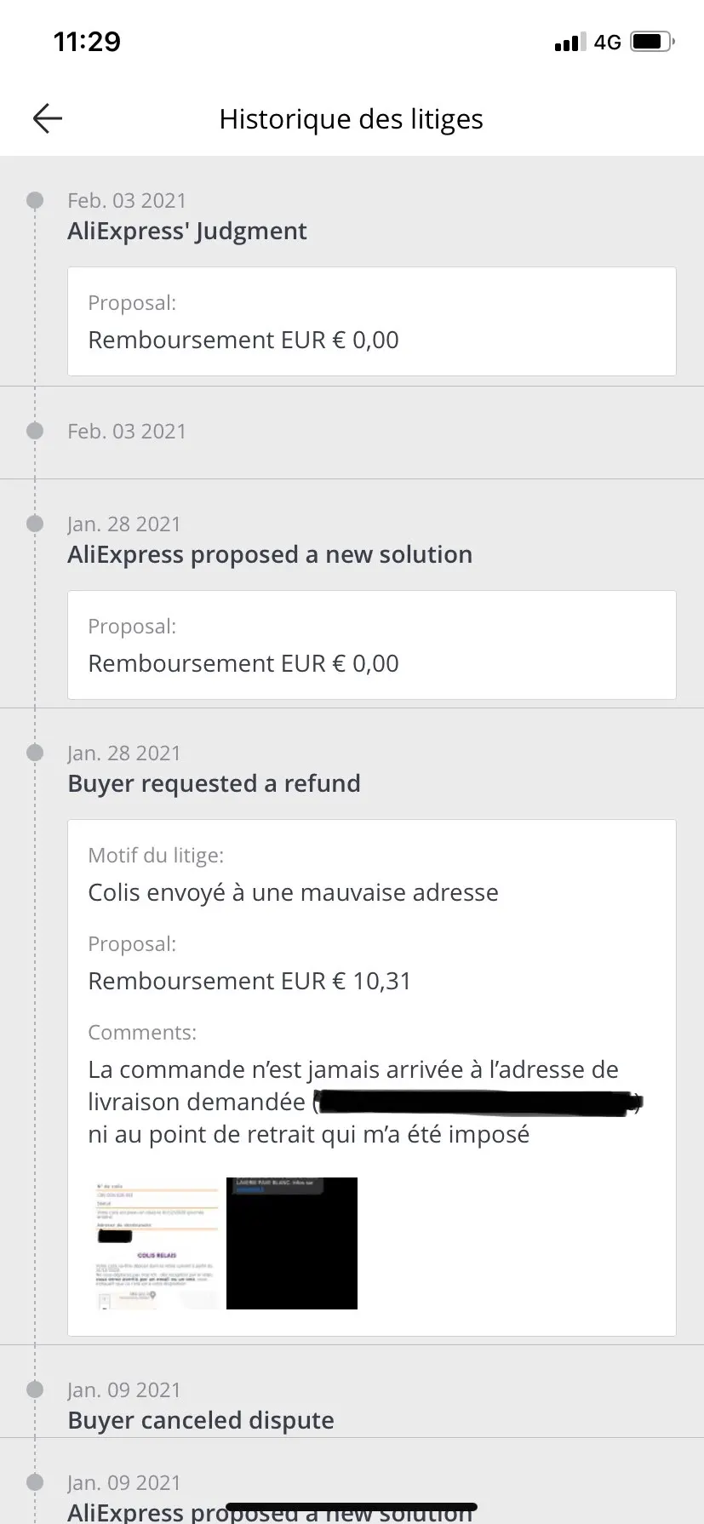Click the cellular signal strength icon
The height and width of the screenshot is (1524, 704).
[x=569, y=43]
